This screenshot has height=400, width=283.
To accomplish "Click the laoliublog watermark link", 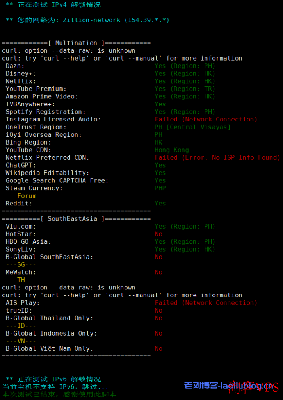I will click(228, 386).
